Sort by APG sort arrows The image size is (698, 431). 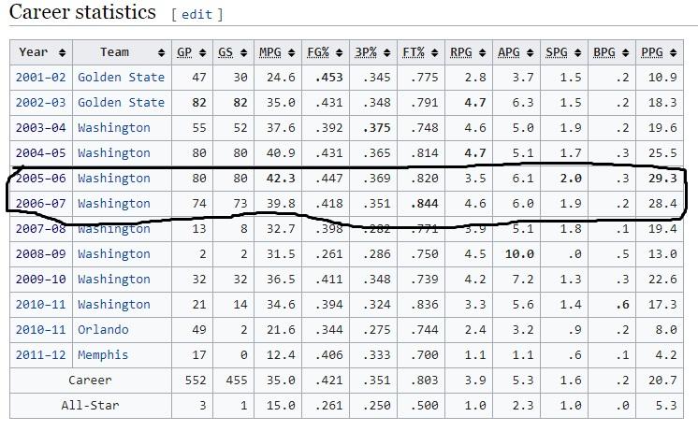530,53
